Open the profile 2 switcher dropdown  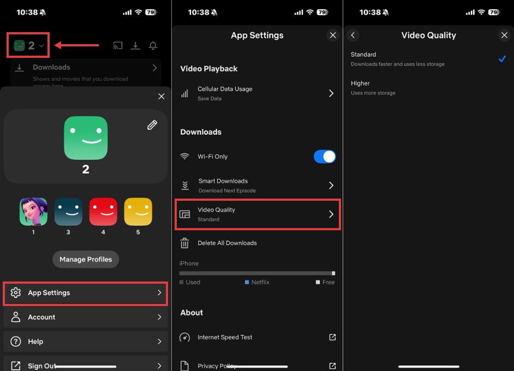(x=28, y=45)
